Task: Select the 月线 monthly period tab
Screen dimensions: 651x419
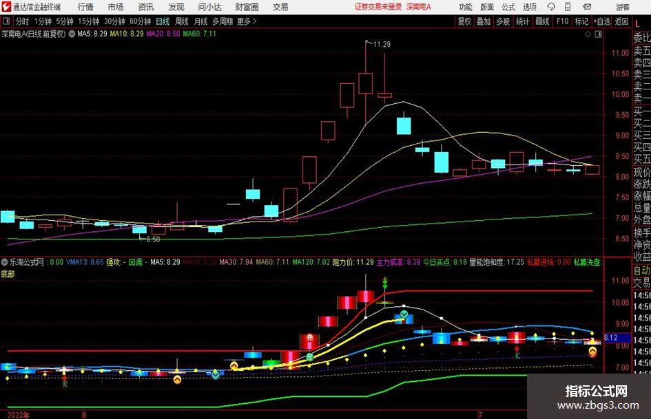Action: click(x=201, y=21)
